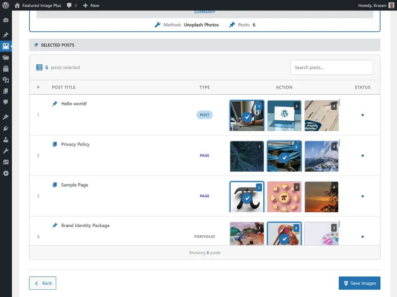Go back using the Back button

pos(42,283)
